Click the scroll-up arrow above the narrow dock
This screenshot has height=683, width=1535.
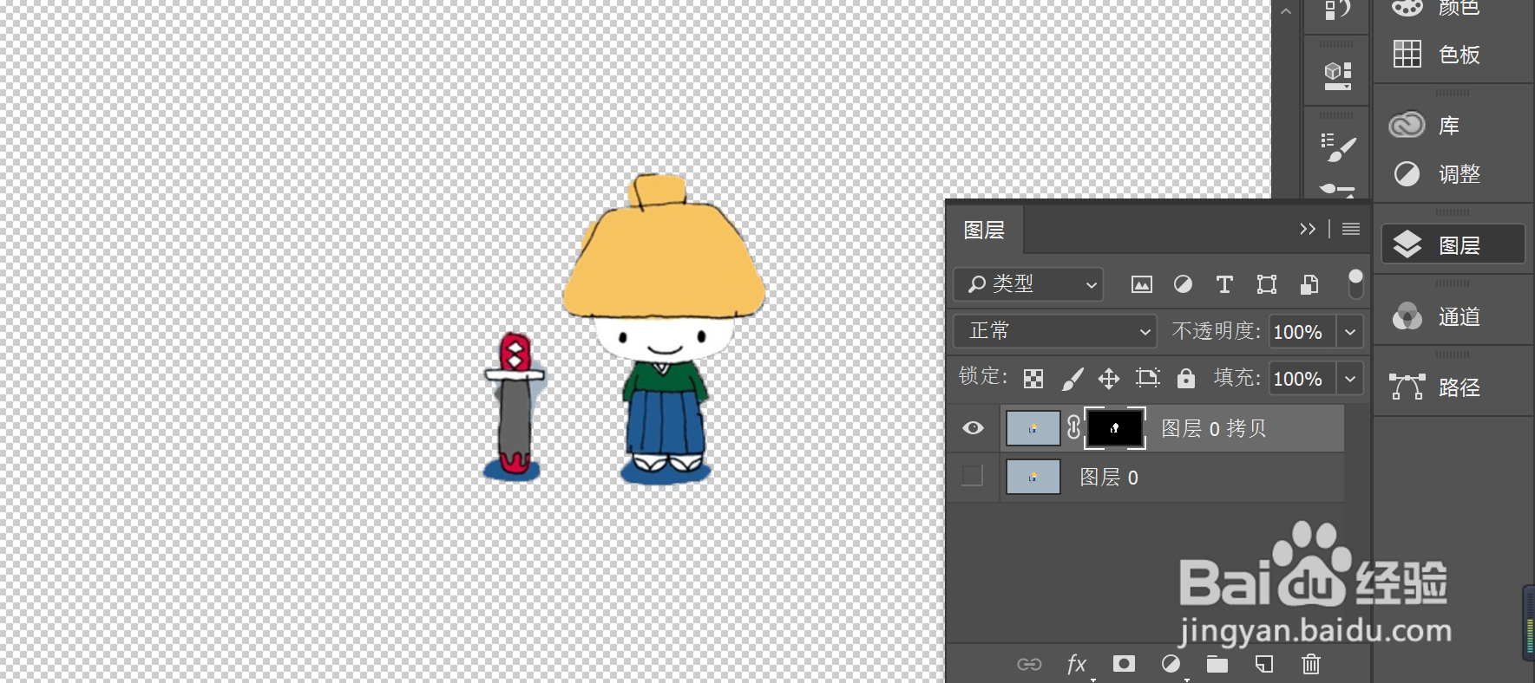coord(1286,11)
